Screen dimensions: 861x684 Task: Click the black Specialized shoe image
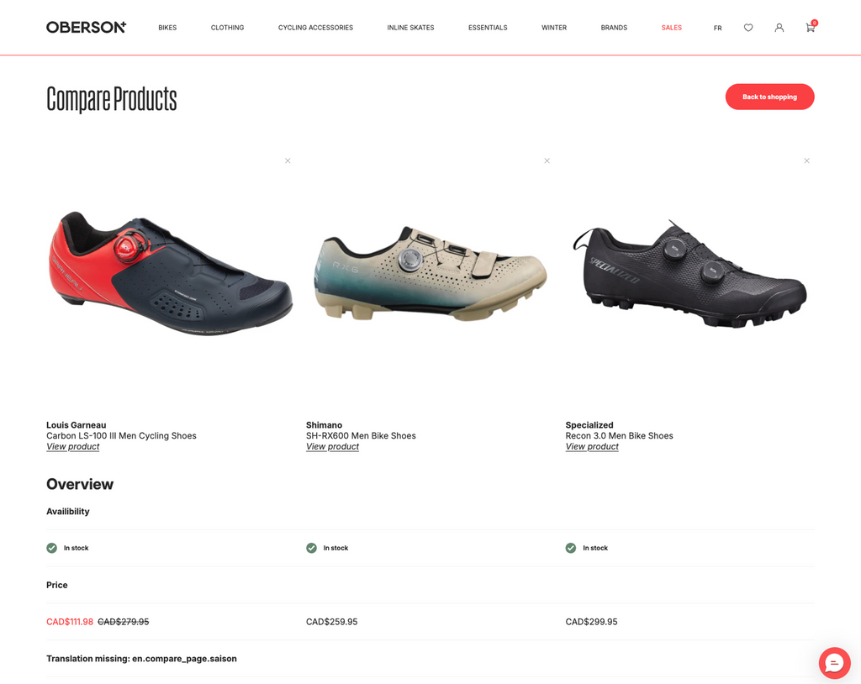pyautogui.click(x=689, y=273)
